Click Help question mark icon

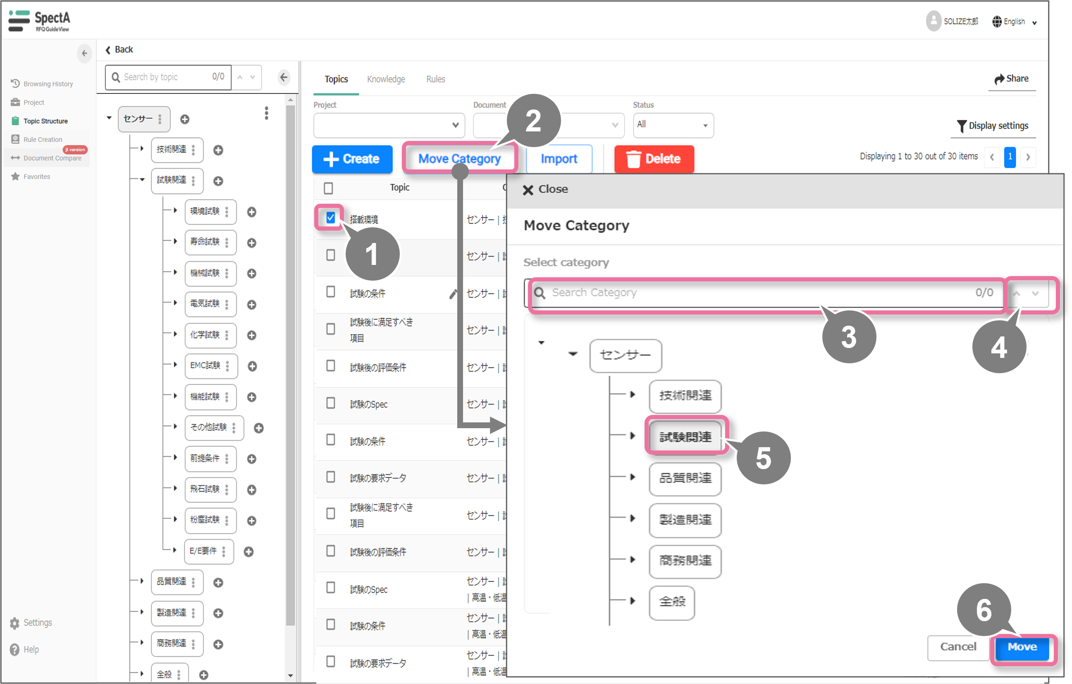tap(15, 649)
